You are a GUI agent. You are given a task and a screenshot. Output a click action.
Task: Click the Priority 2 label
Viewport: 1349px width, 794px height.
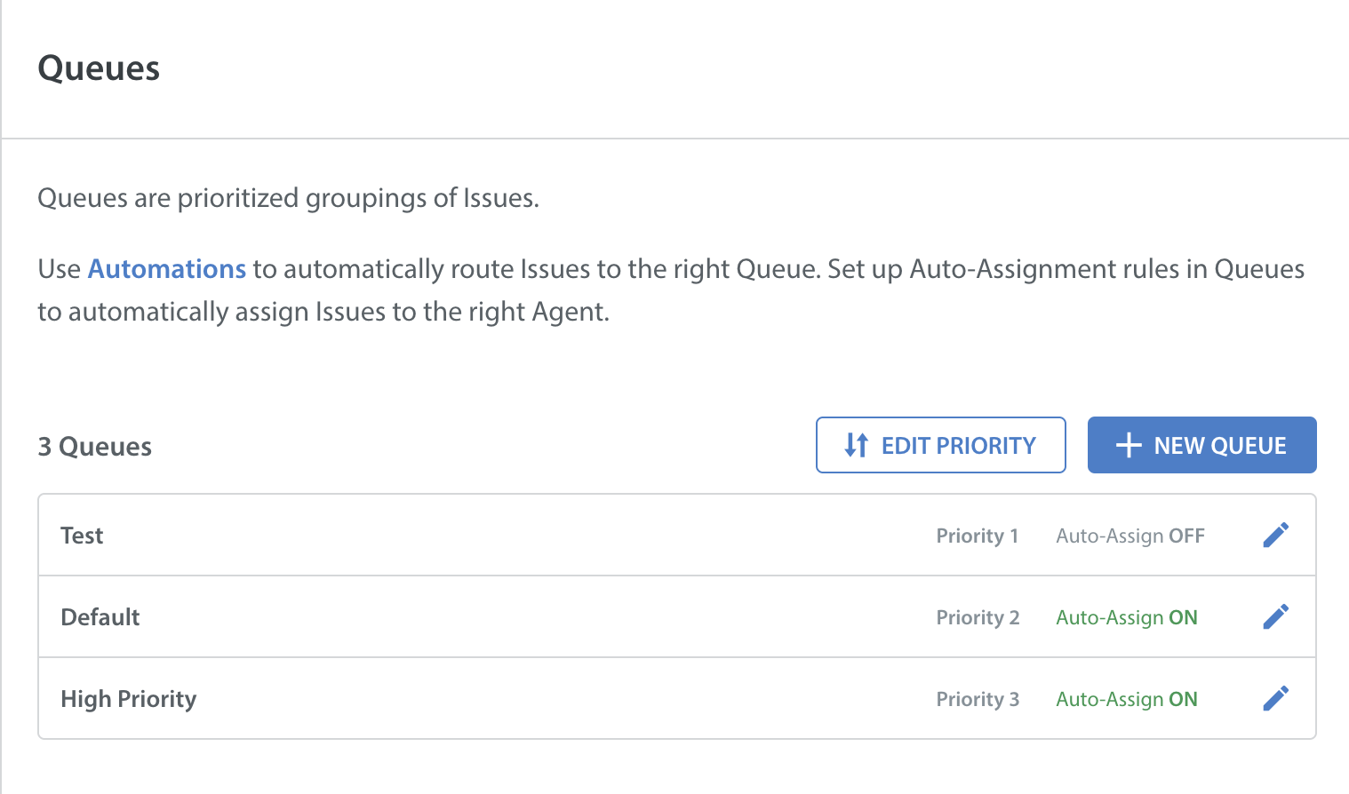[x=978, y=617]
